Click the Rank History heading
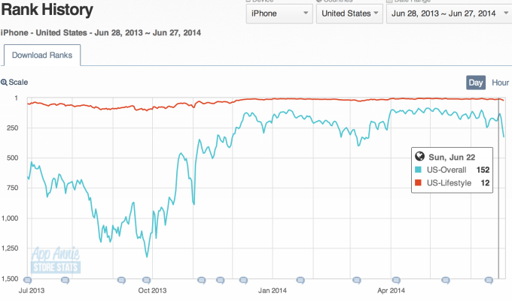 tap(47, 11)
